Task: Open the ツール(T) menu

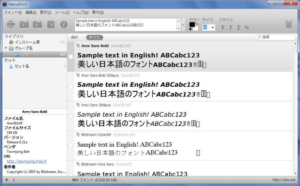Action: point(62,12)
